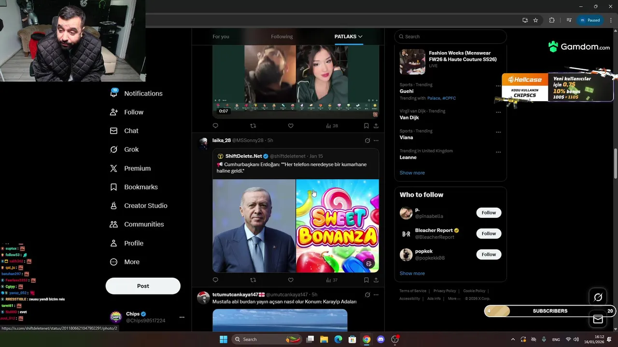
Task: Open floating messages envelope button
Action: tap(598, 319)
